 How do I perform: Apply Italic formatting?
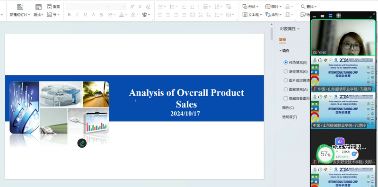(x=77, y=15)
